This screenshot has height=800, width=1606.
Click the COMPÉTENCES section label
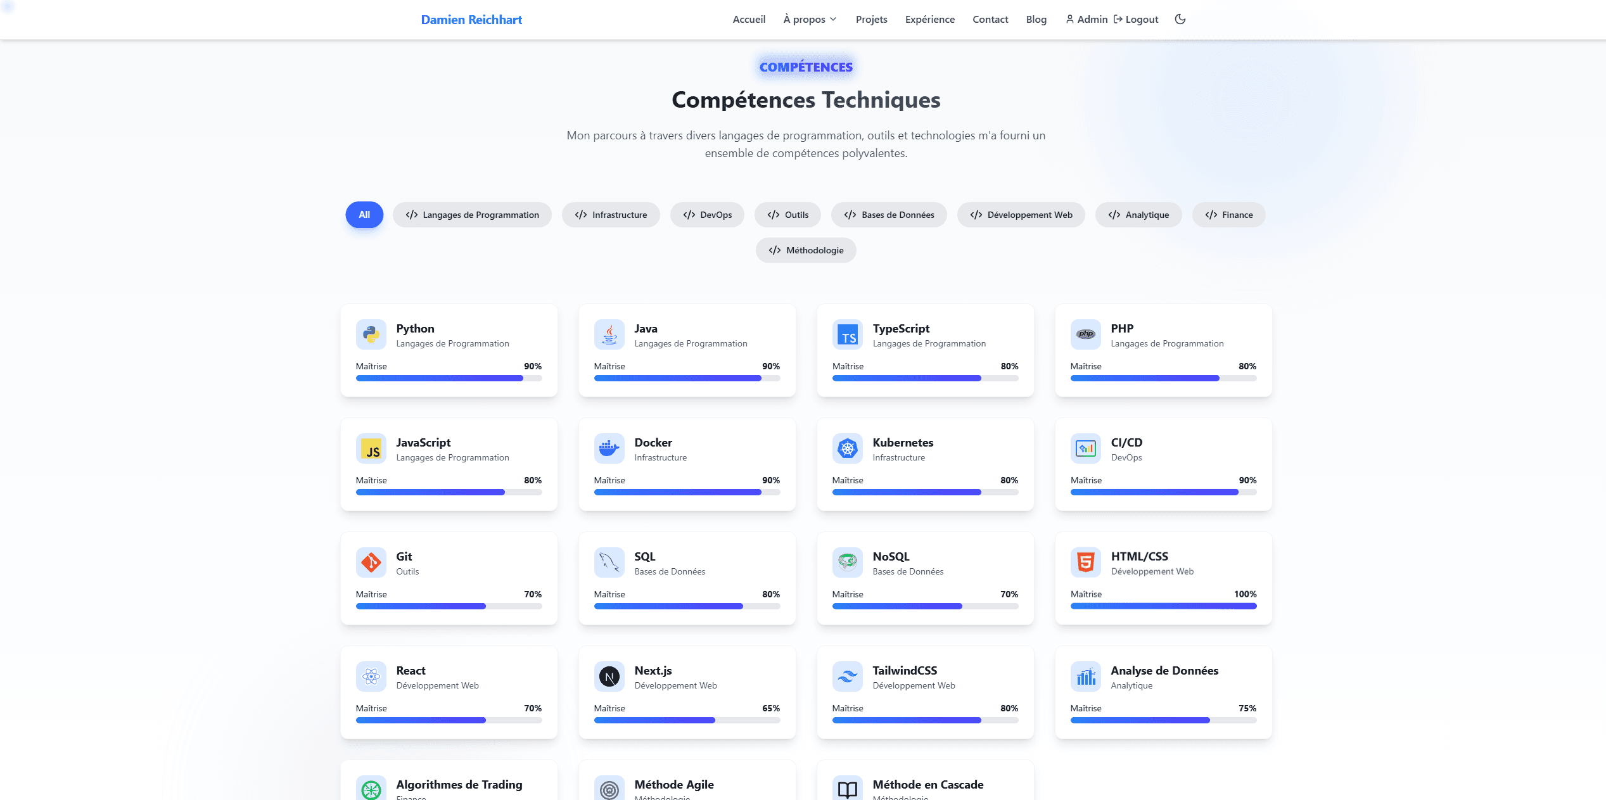tap(806, 67)
